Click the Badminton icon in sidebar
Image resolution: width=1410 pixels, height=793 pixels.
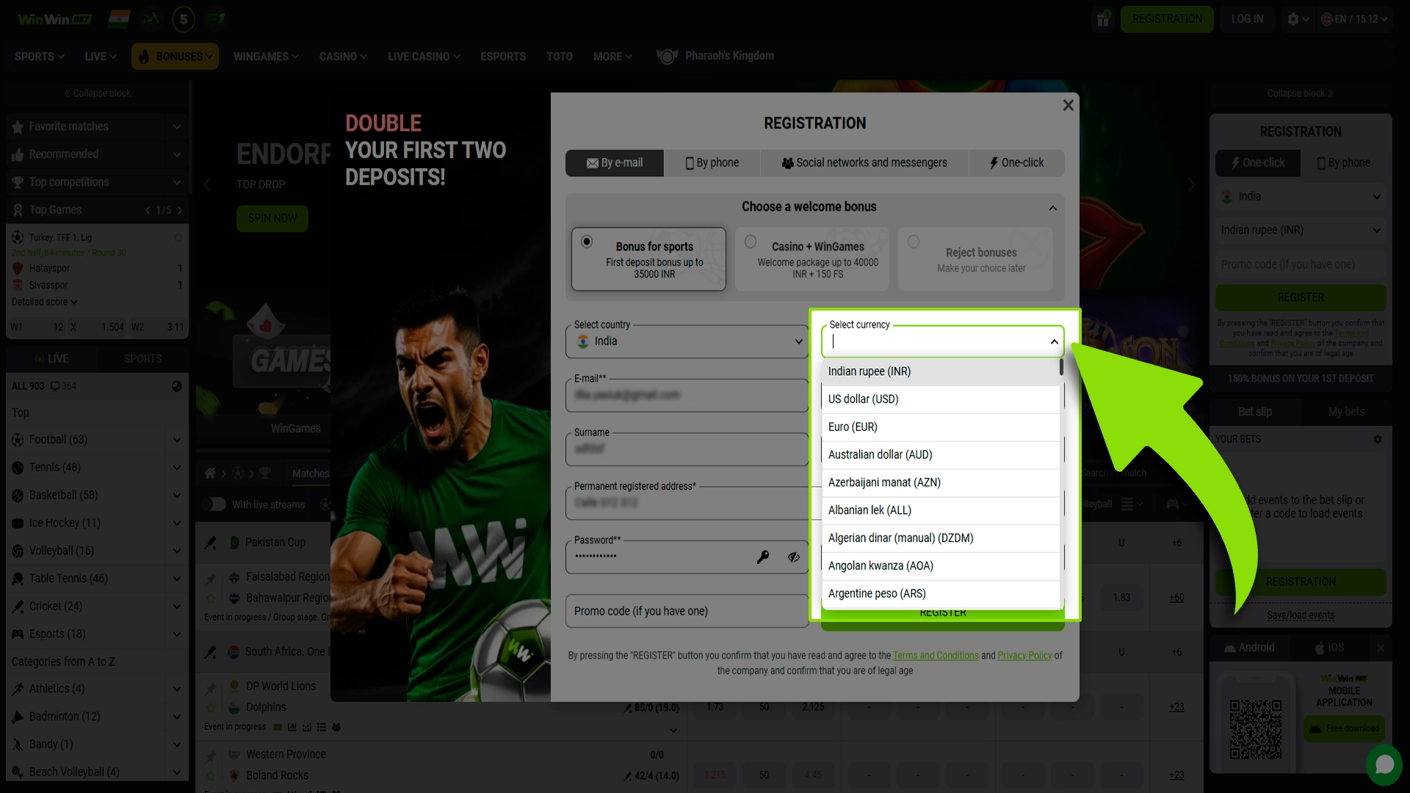coord(18,717)
